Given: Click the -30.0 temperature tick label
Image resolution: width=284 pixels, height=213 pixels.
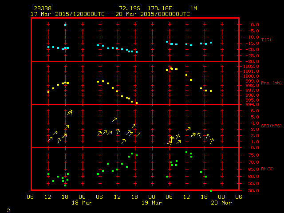Looking at the screenshot, I should [x=249, y=61].
